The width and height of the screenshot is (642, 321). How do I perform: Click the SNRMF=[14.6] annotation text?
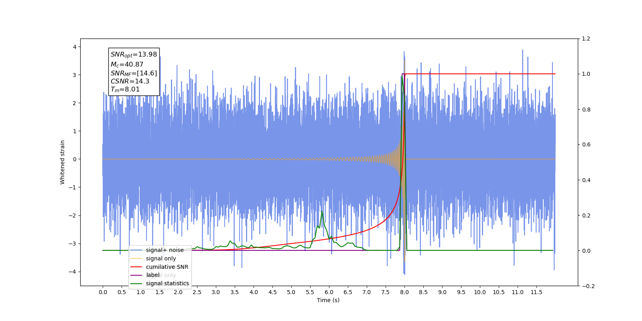[x=134, y=73]
